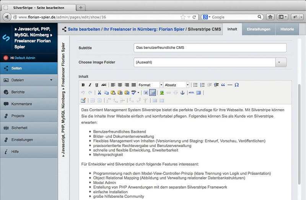306x200 pixels.
Task: Click the Default Admin profile link
Action: tap(25, 58)
